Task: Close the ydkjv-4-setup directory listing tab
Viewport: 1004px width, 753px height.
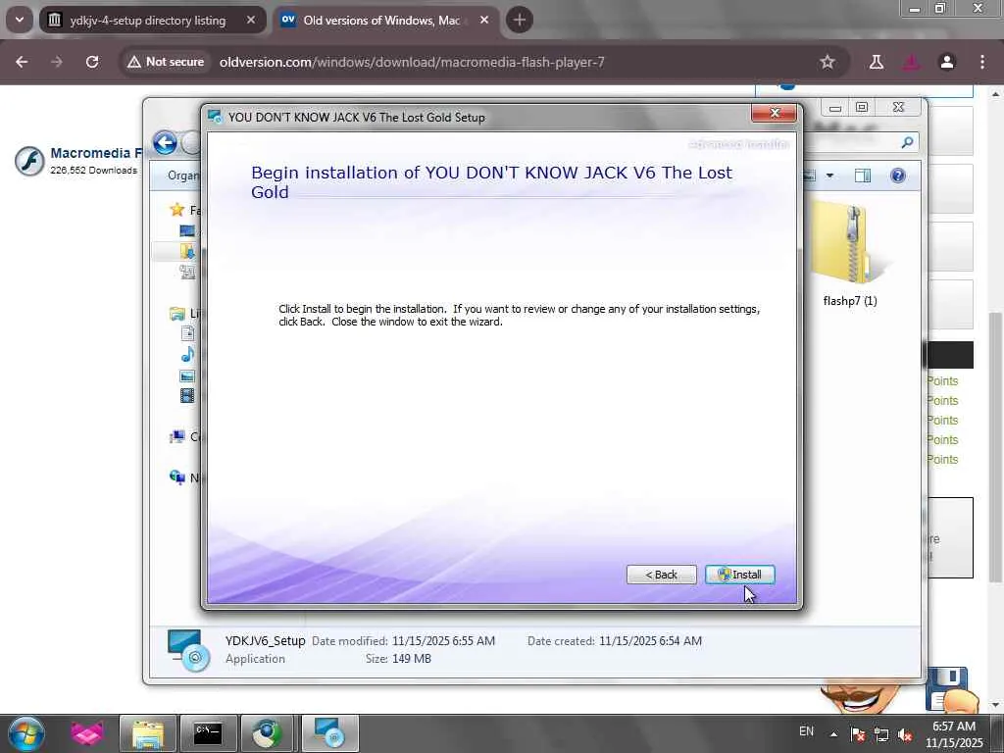Action: pos(251,20)
